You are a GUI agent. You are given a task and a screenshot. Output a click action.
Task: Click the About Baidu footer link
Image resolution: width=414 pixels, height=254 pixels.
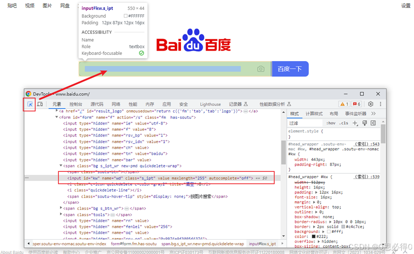pyautogui.click(x=12, y=252)
